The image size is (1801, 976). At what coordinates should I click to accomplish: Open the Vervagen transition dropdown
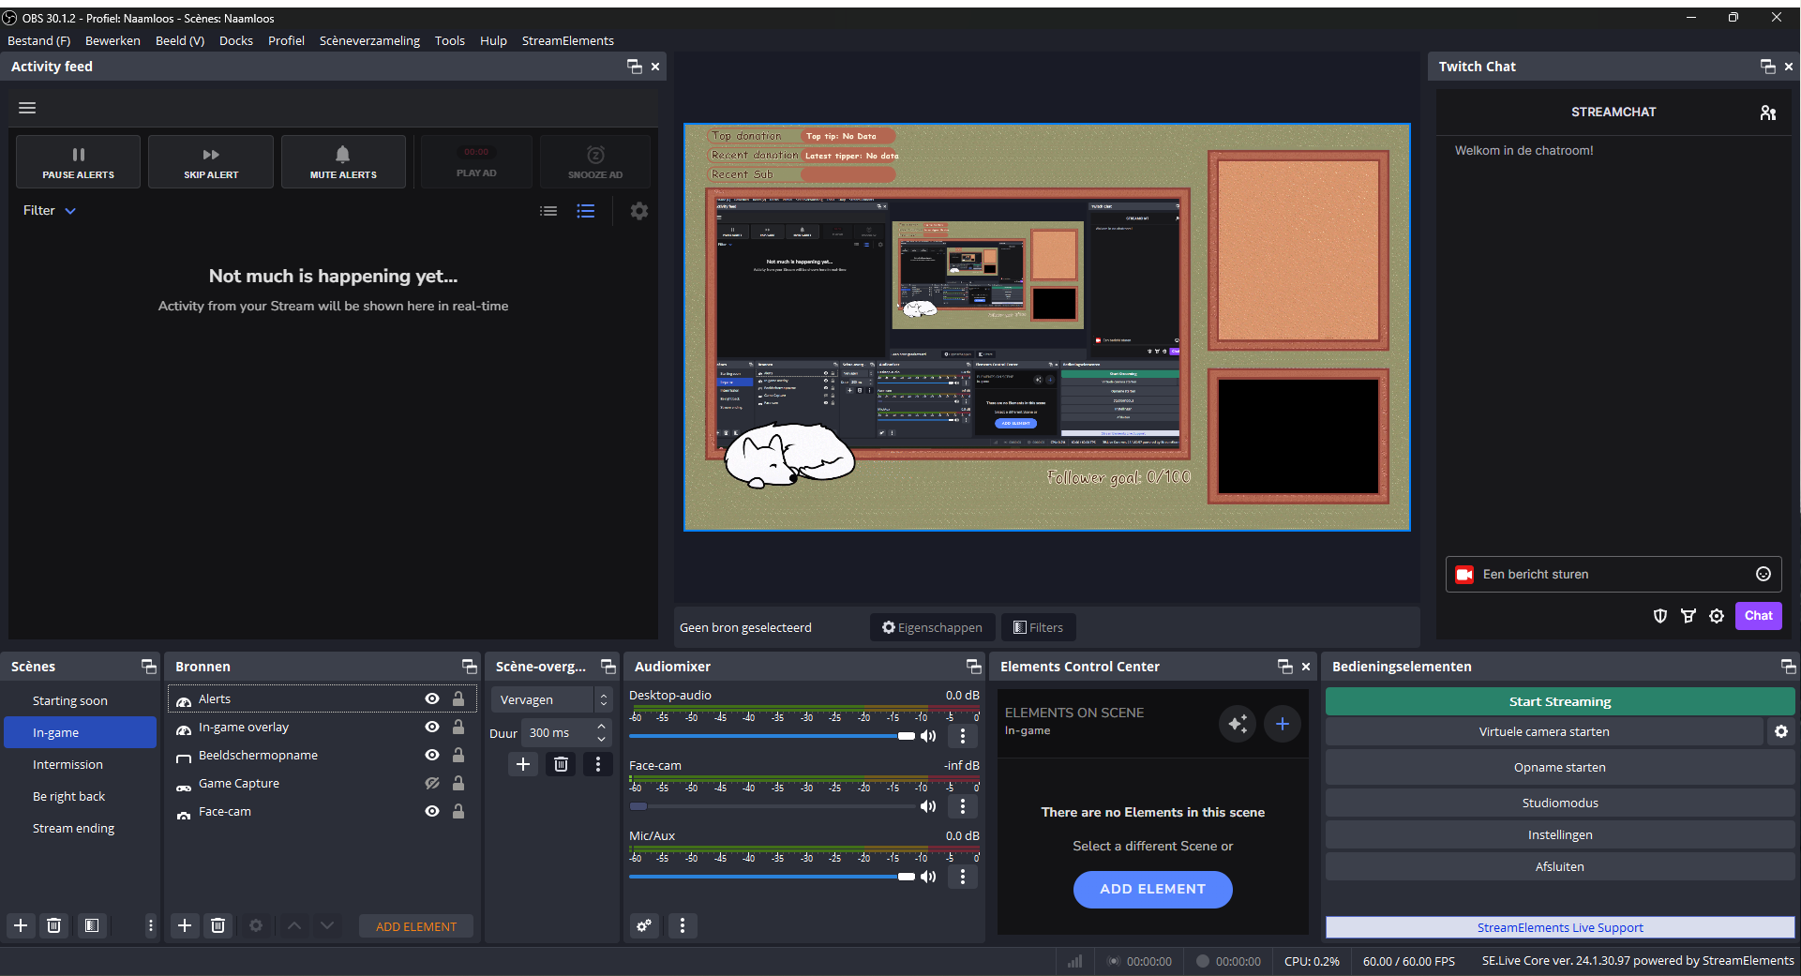coord(551,699)
